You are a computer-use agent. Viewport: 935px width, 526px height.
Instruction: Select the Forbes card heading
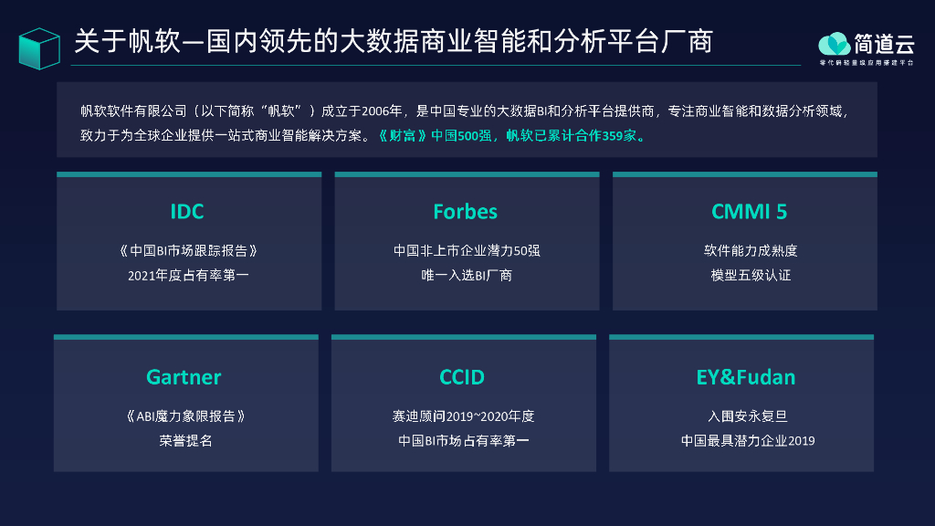pos(466,212)
